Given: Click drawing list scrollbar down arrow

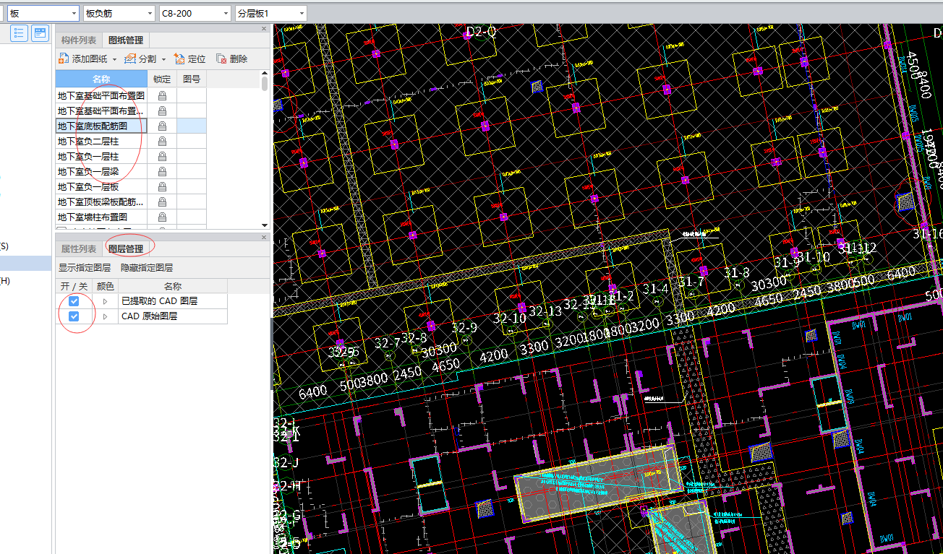Looking at the screenshot, I should click(265, 225).
